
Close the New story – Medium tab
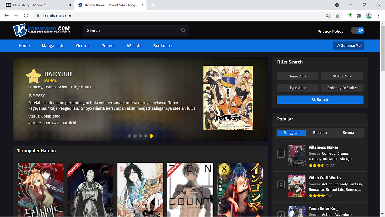[70, 5]
